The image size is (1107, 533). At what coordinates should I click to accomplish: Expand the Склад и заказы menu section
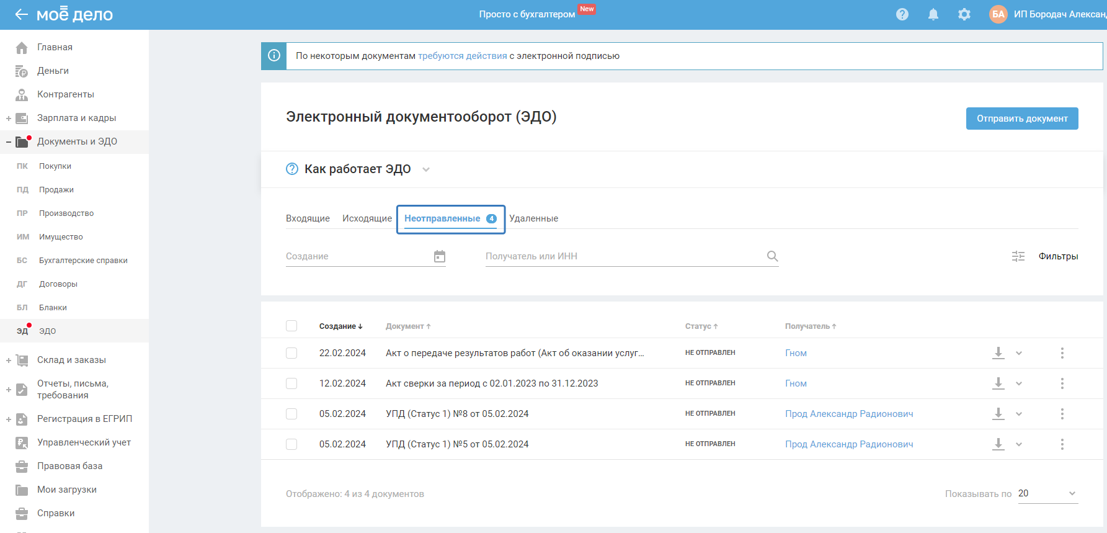(9, 360)
